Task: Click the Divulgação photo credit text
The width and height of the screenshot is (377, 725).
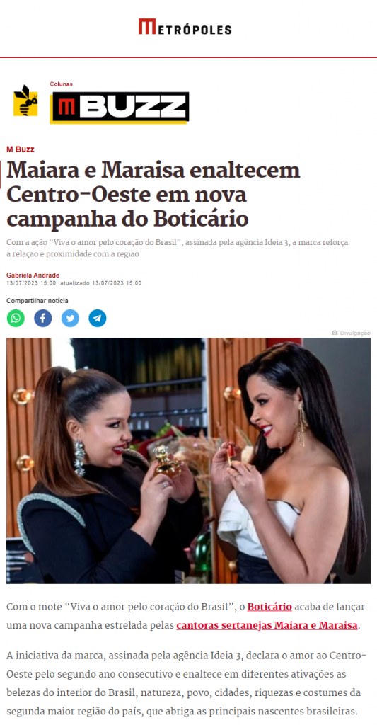Action: click(355, 333)
